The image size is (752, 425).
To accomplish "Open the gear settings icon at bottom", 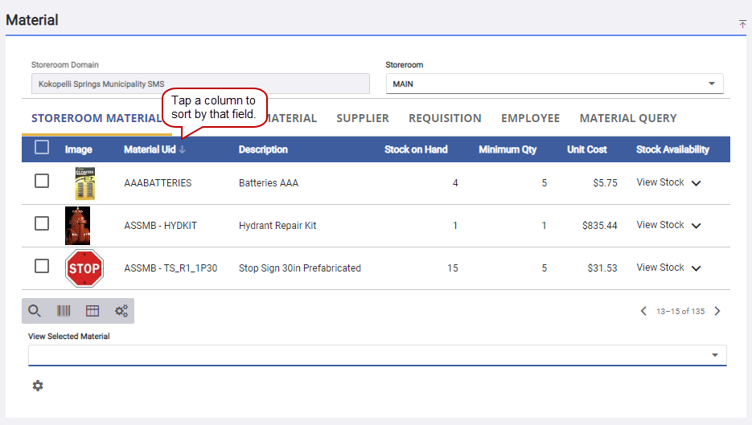I will [x=38, y=386].
